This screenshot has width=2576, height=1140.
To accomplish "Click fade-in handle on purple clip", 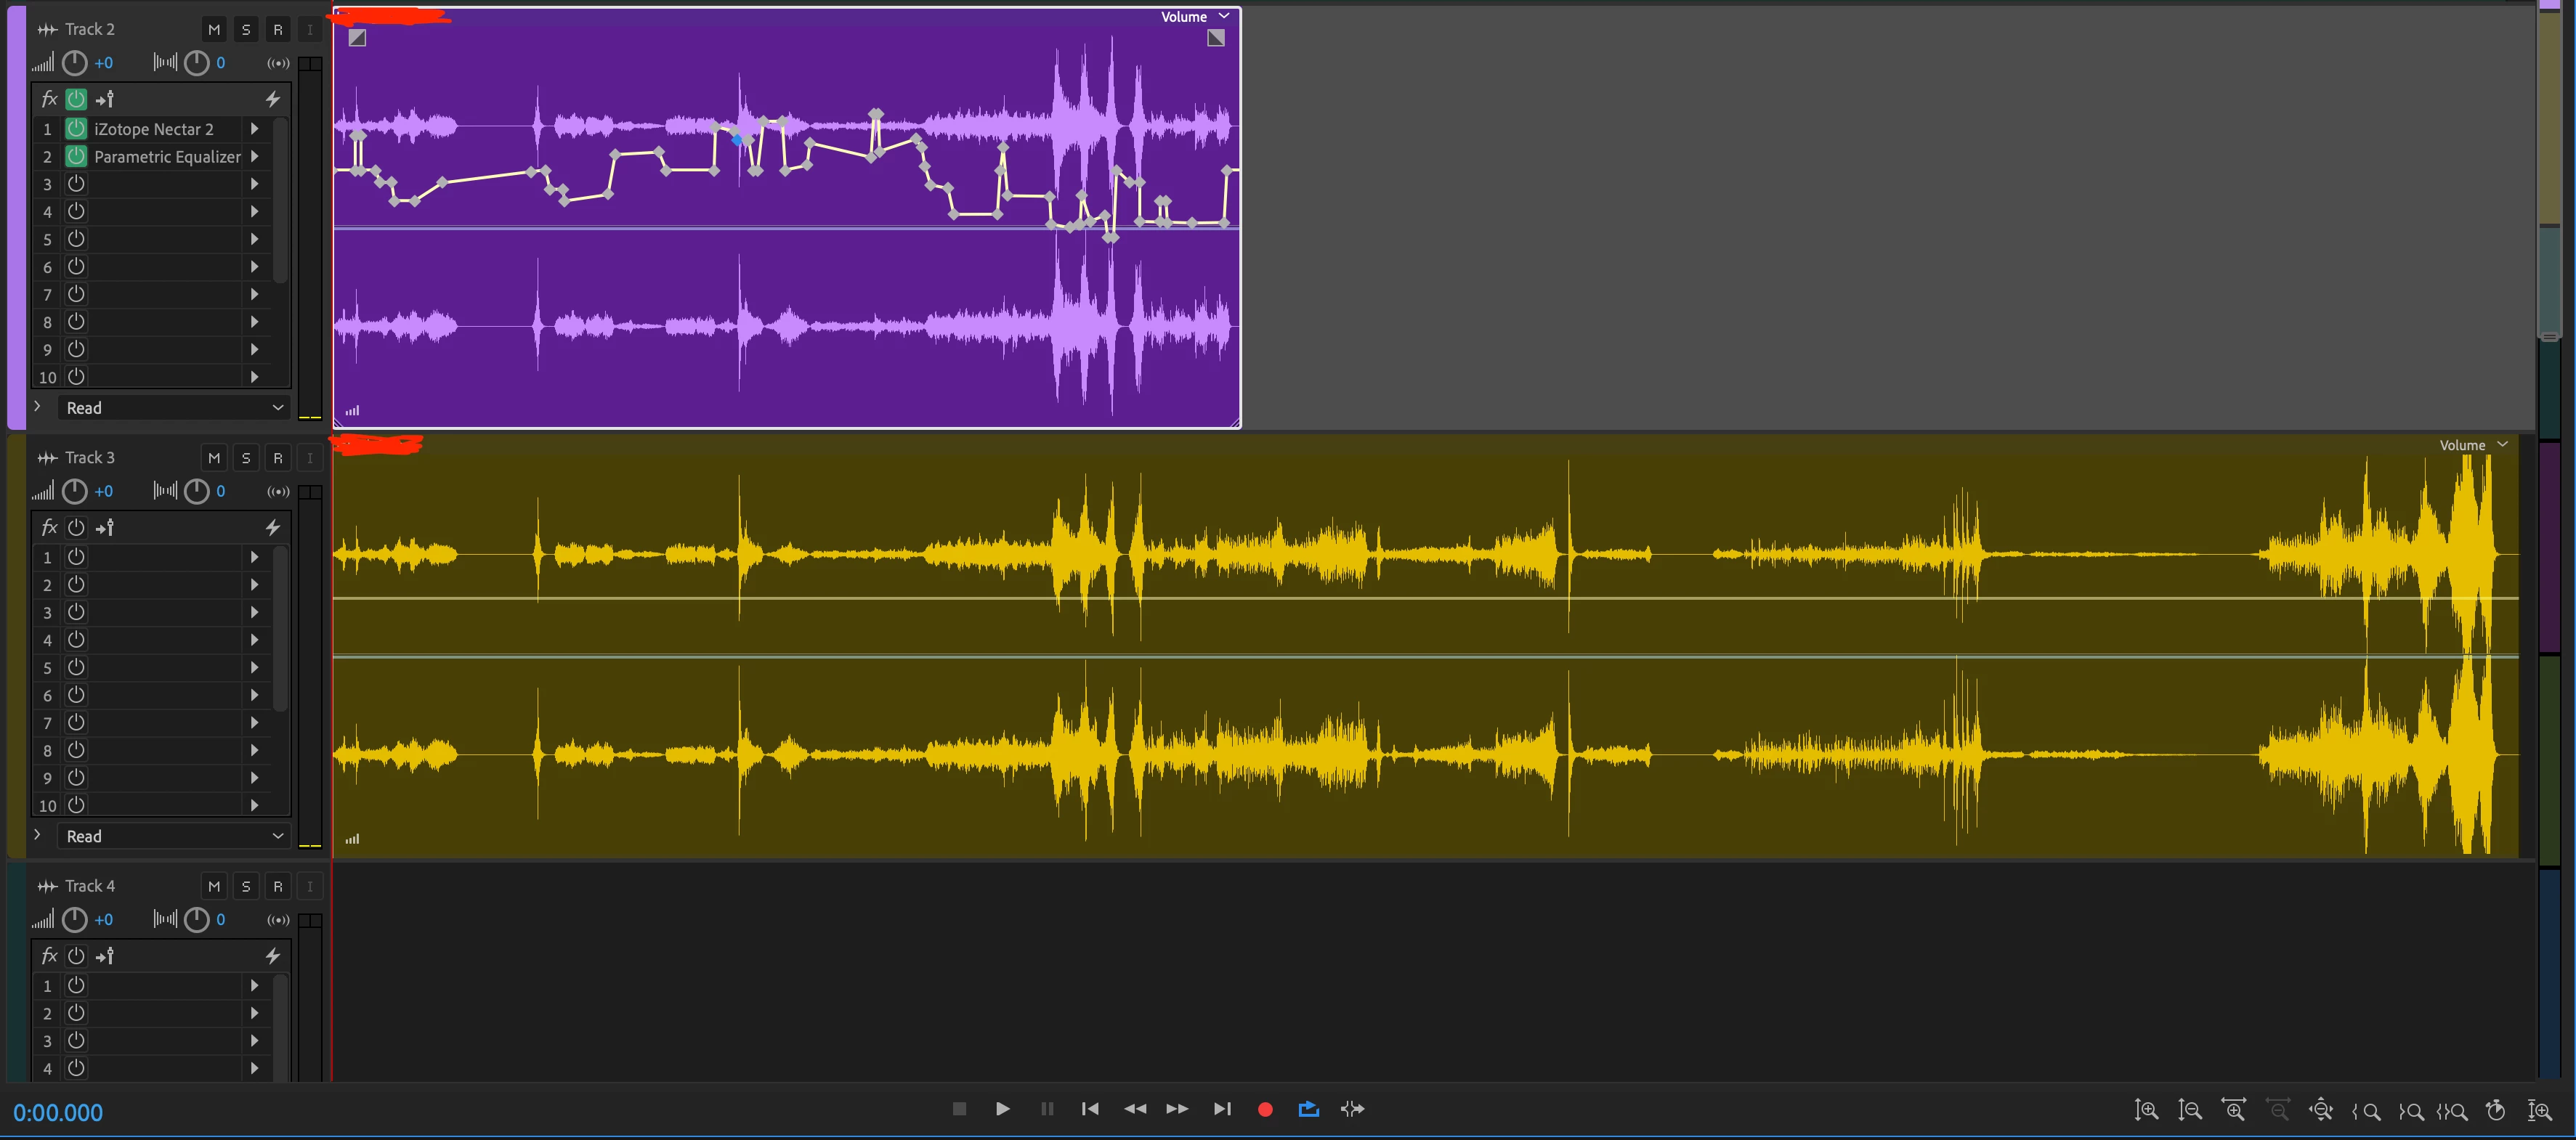I will click(357, 38).
